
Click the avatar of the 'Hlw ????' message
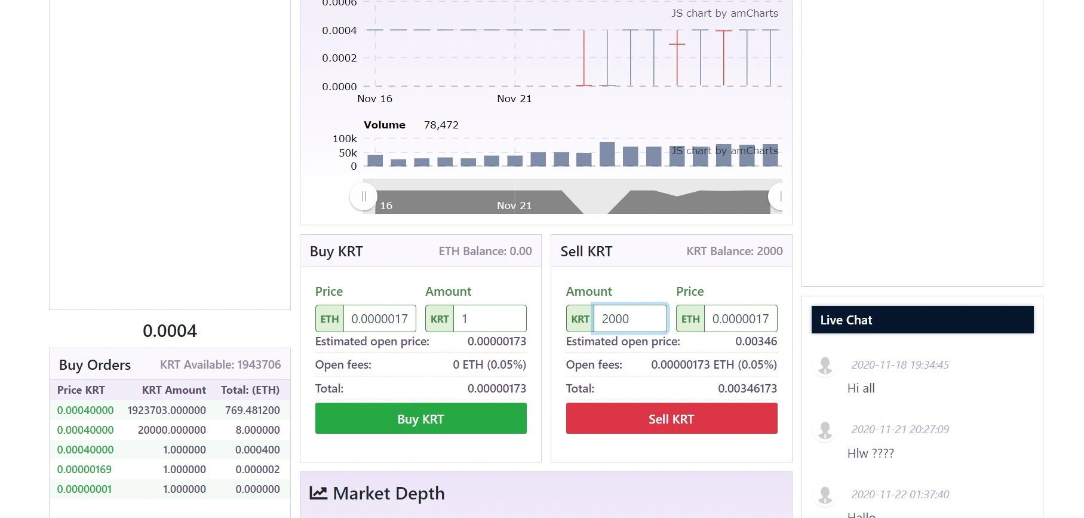[x=825, y=430]
